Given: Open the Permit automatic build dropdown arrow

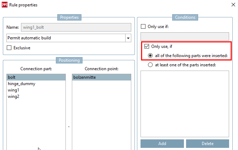Looking at the screenshot, I should [x=128, y=38].
